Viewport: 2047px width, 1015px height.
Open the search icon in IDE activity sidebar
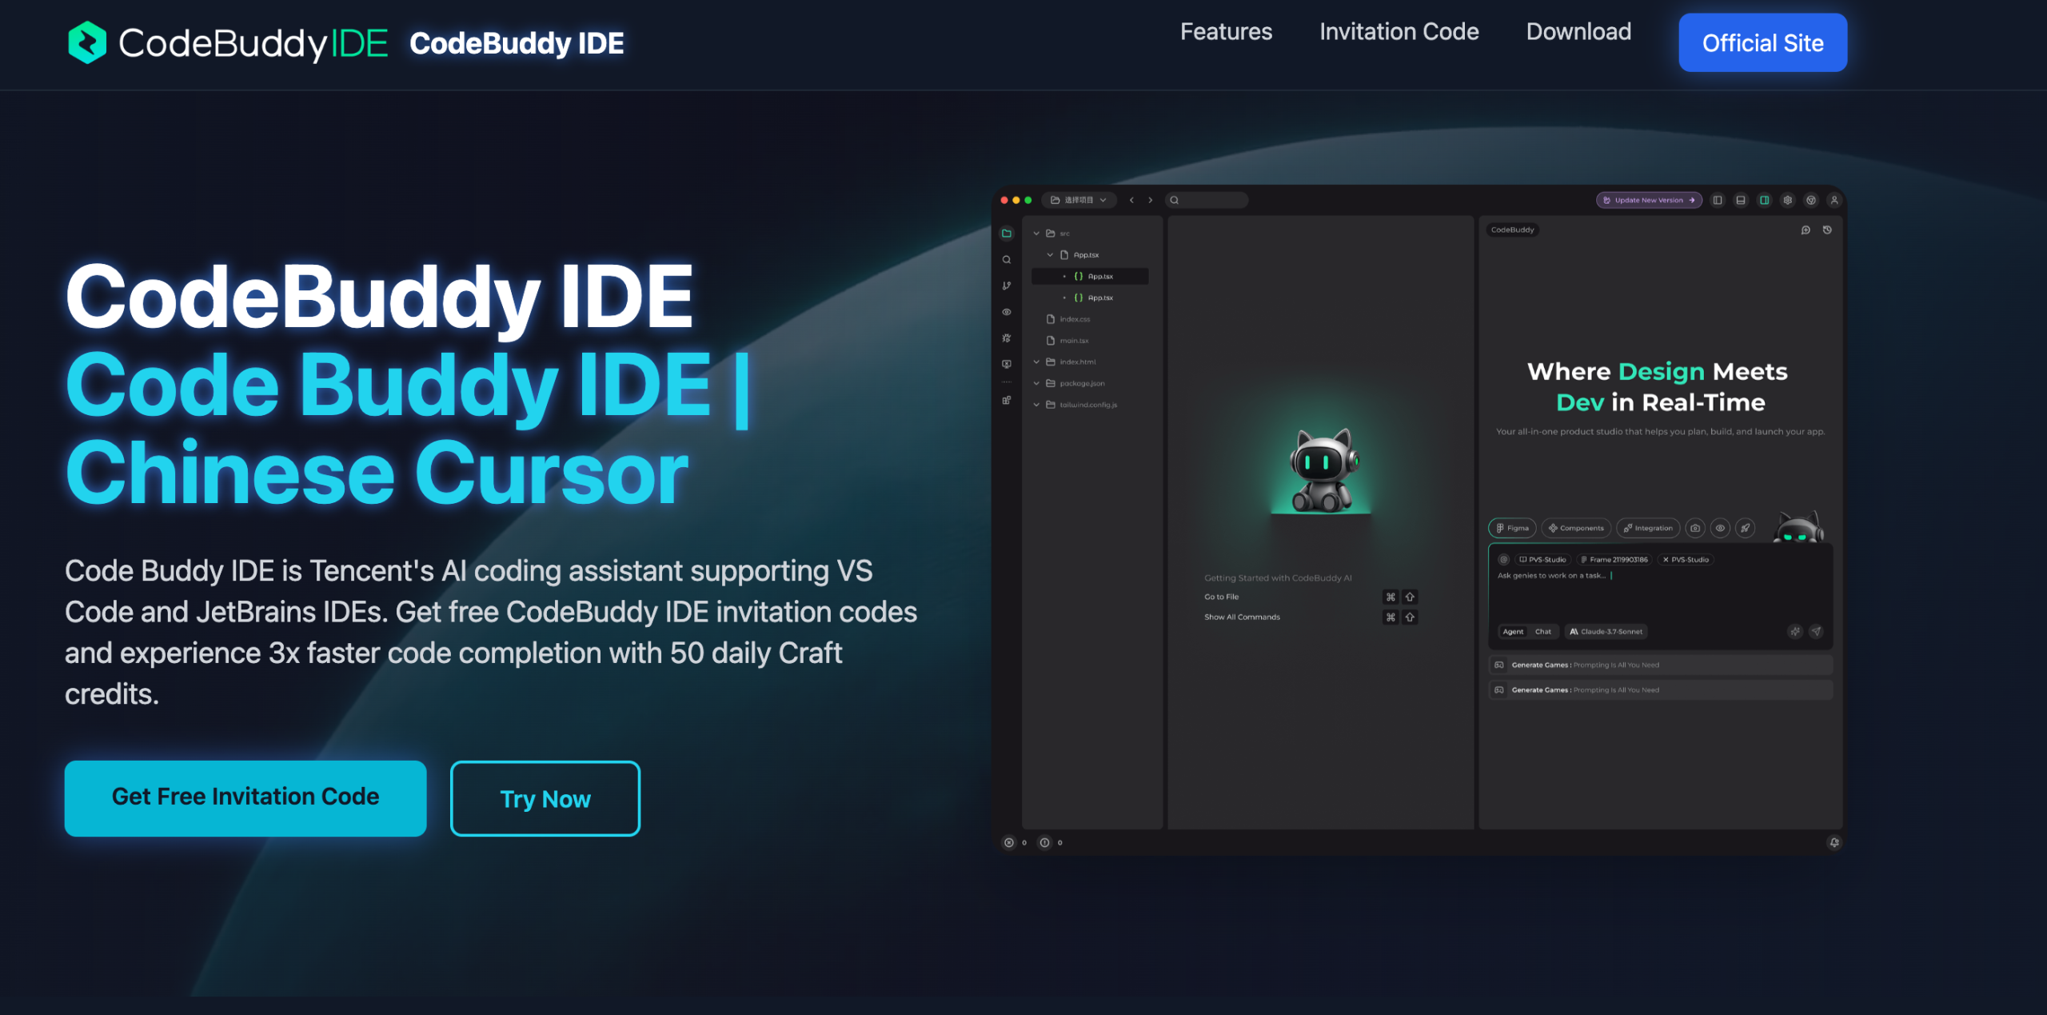pyautogui.click(x=1007, y=260)
